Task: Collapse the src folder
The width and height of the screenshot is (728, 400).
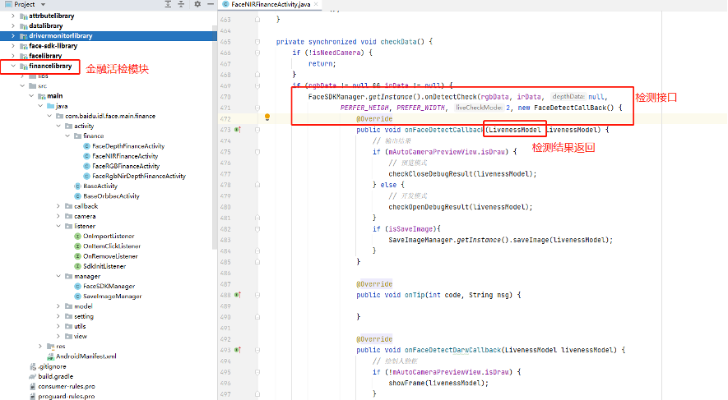Action: pos(22,85)
